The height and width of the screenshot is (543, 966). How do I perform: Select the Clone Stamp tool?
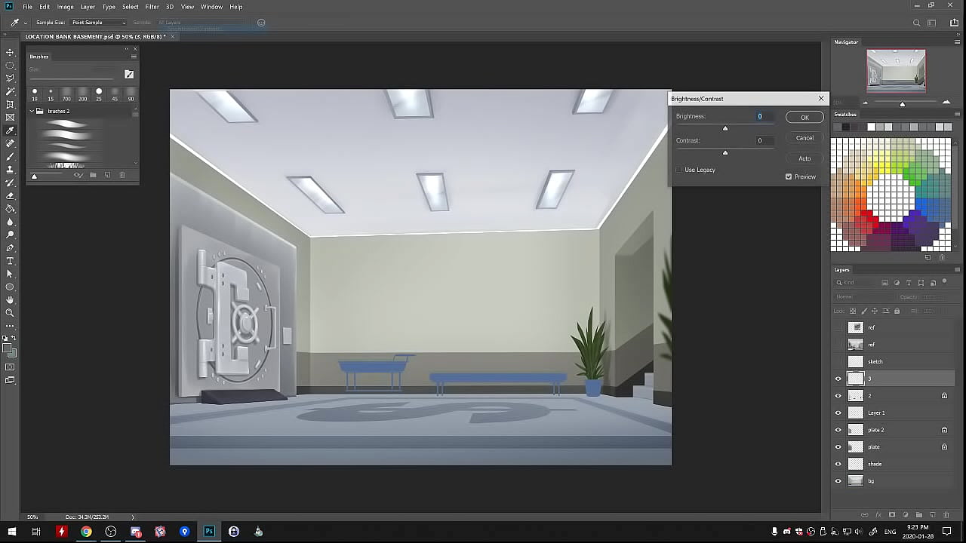coord(10,170)
